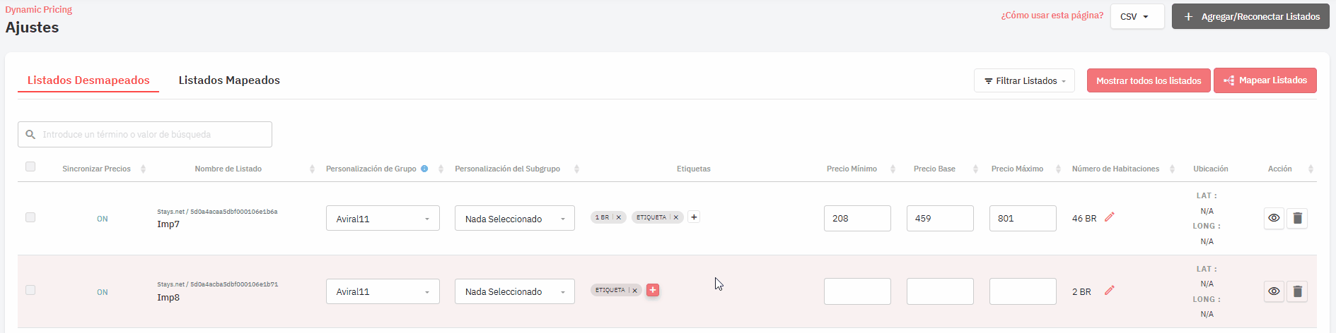Sort by Personalización del Subgrupo column
The height and width of the screenshot is (333, 1336).
[576, 169]
